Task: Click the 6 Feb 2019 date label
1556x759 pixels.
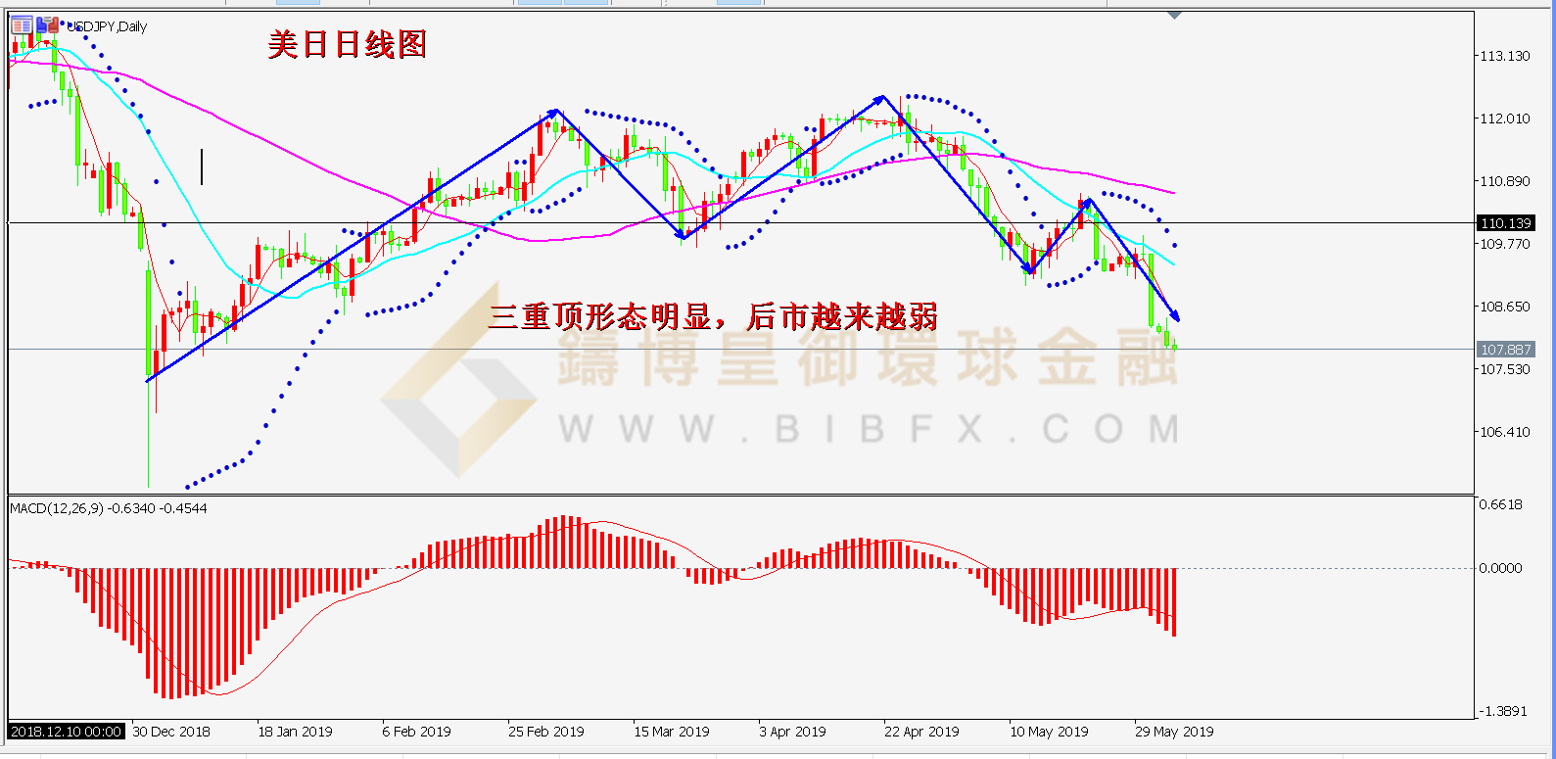Action: (x=416, y=732)
